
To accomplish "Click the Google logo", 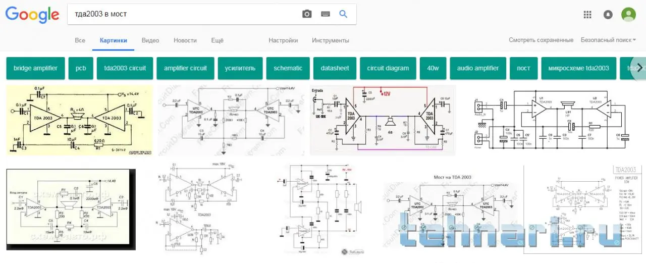I will click(32, 15).
